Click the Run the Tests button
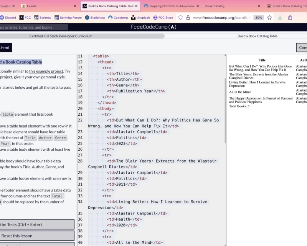The image size is (307, 246). [36, 224]
